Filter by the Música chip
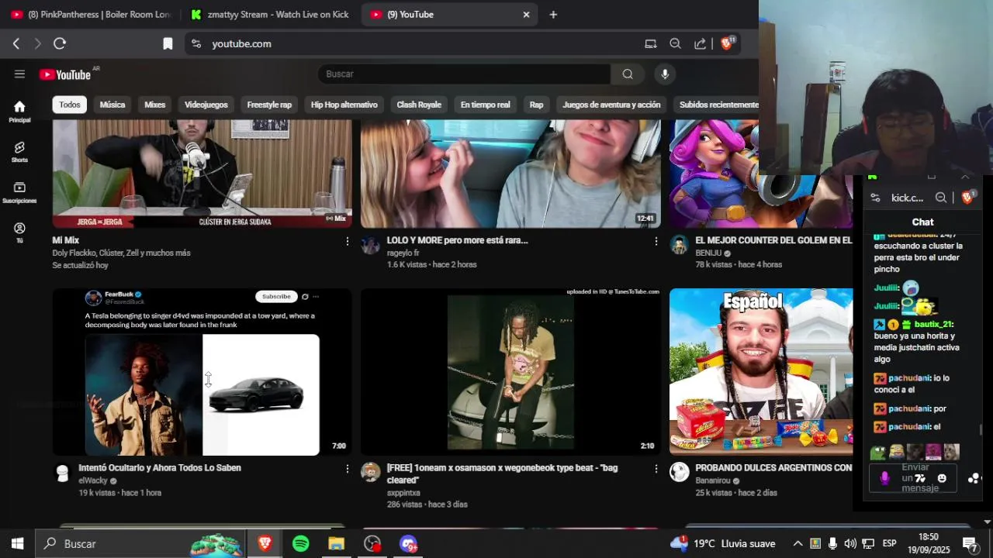The image size is (993, 558). point(112,105)
